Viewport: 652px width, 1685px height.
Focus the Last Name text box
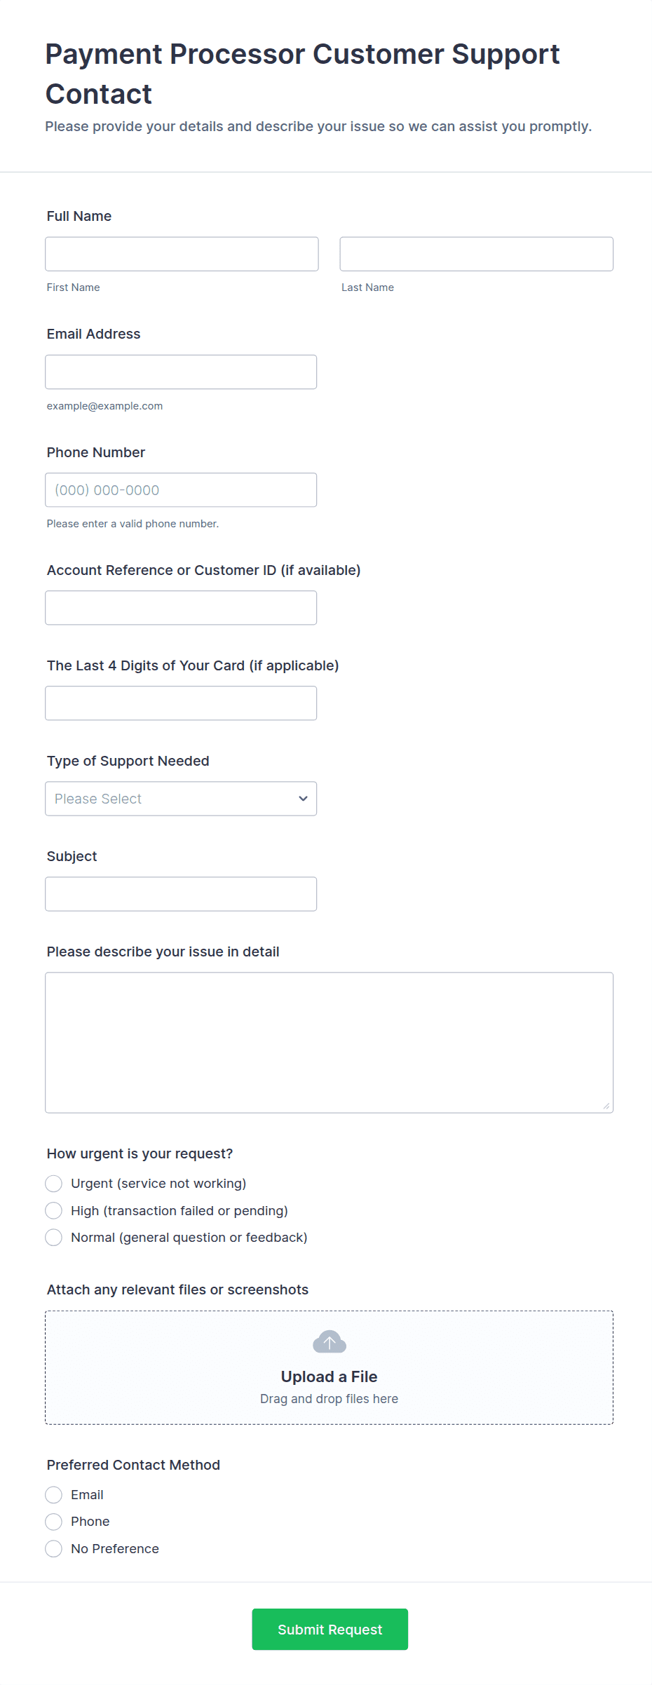point(476,254)
